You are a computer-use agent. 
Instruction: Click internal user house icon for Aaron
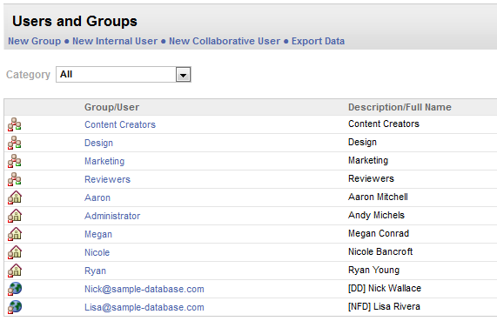[15, 197]
